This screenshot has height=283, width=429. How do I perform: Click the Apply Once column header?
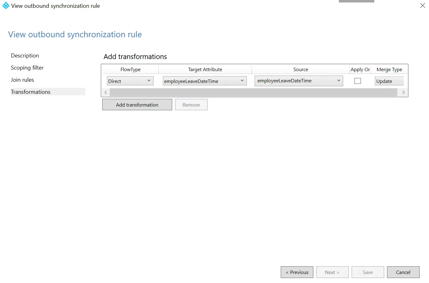point(360,70)
